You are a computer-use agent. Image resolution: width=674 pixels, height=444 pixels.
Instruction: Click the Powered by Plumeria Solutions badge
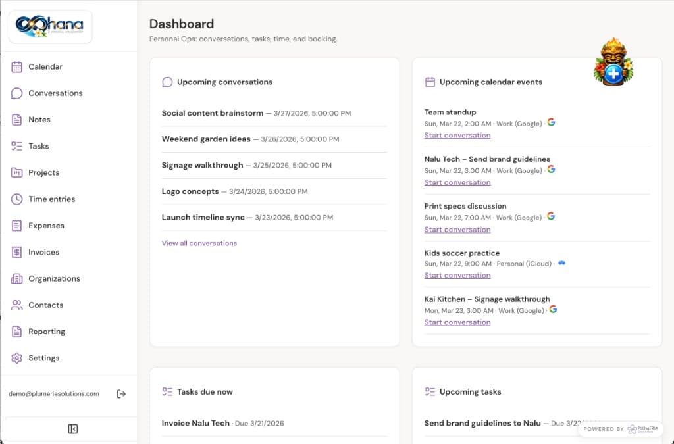pyautogui.click(x=620, y=428)
